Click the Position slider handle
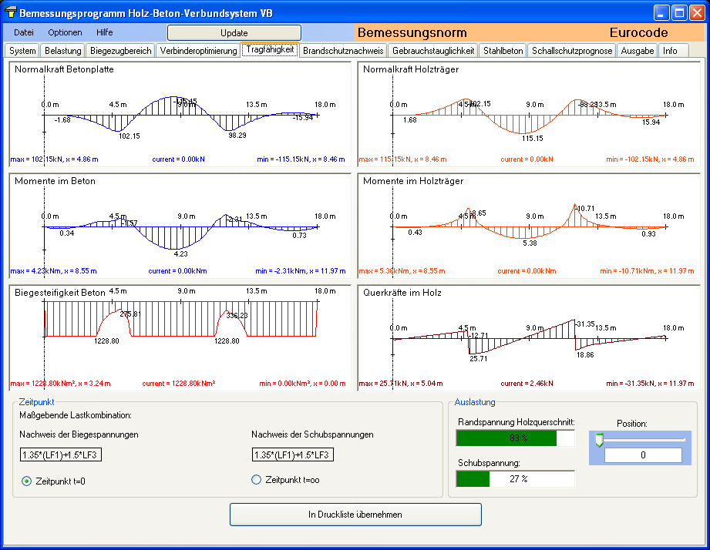 point(598,440)
